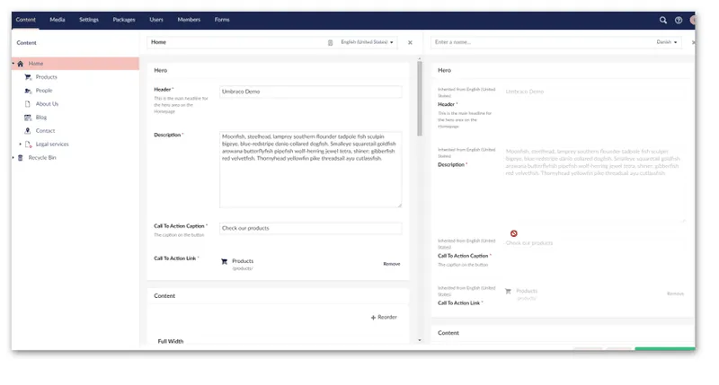
Task: Click the Content heading in sidebar
Action: click(x=26, y=42)
